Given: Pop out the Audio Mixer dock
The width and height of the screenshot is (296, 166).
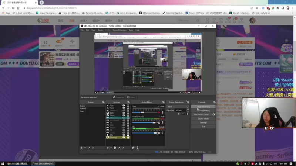Looking at the screenshot, I should tap(163, 102).
